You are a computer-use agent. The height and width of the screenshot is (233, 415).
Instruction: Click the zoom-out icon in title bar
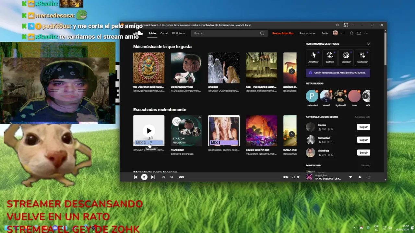[338, 25]
